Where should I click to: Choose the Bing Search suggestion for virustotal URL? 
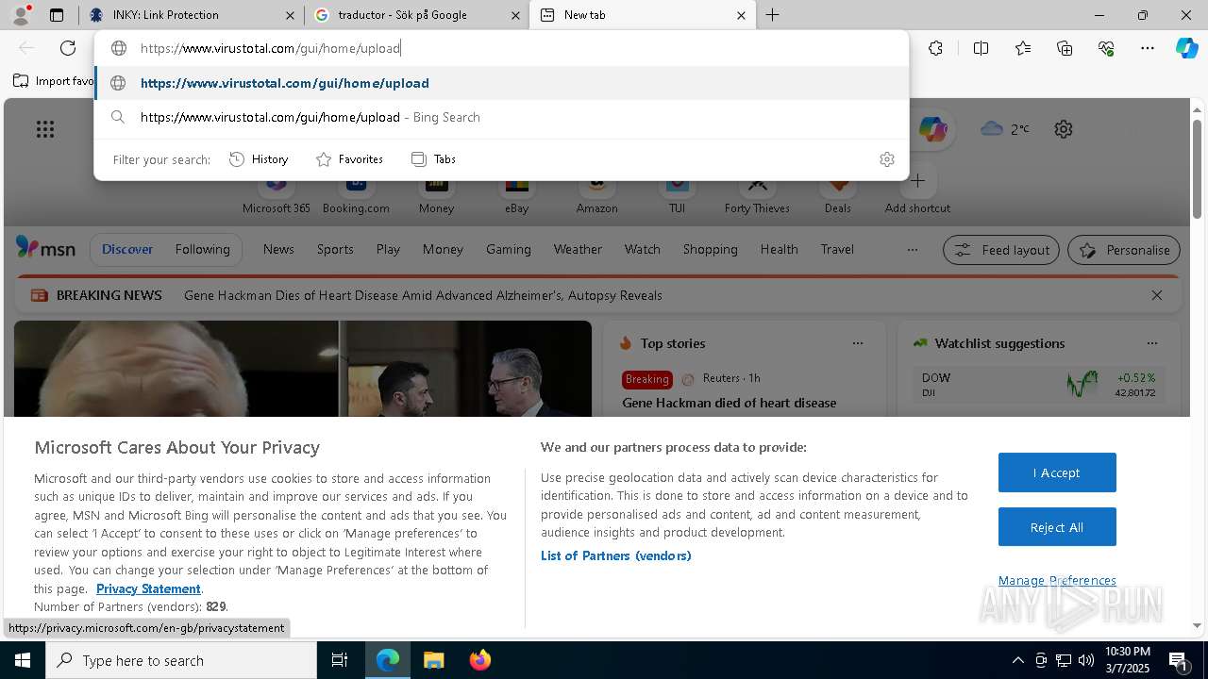[x=500, y=117]
